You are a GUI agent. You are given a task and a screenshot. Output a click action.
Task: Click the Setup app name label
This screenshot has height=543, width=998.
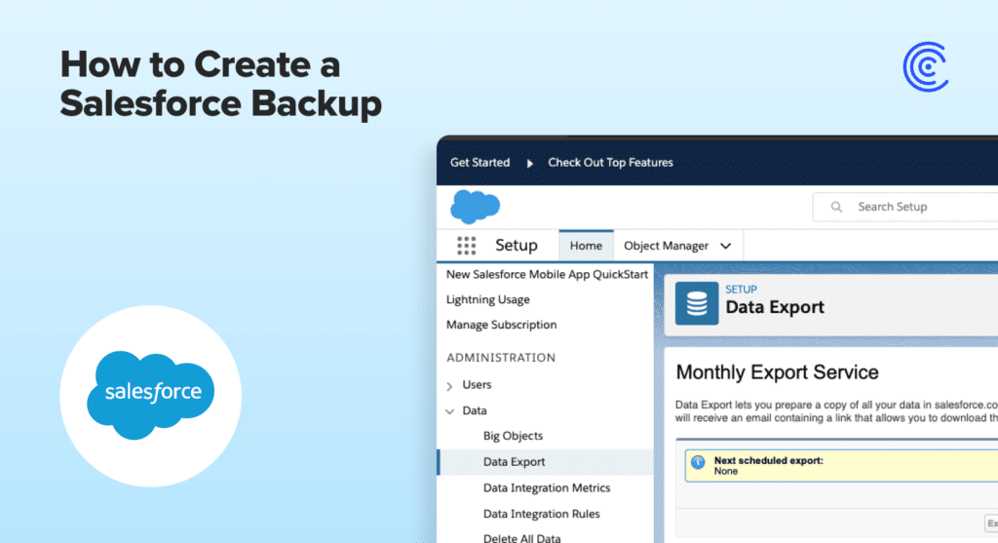(517, 246)
